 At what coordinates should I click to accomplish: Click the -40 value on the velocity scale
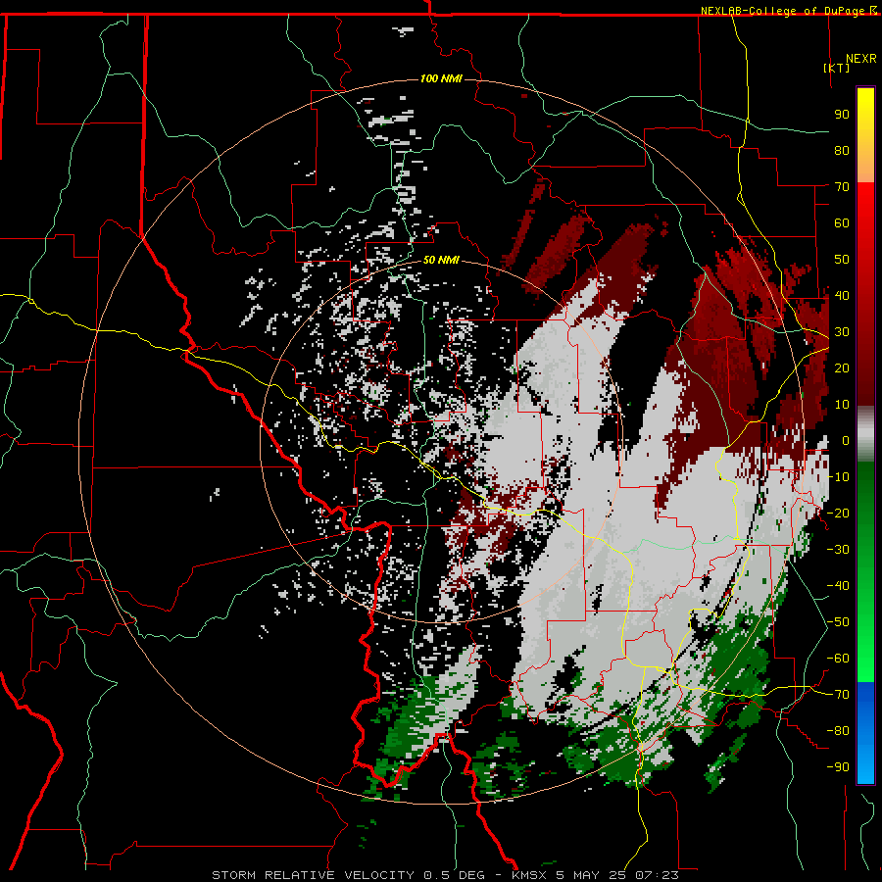[838, 586]
